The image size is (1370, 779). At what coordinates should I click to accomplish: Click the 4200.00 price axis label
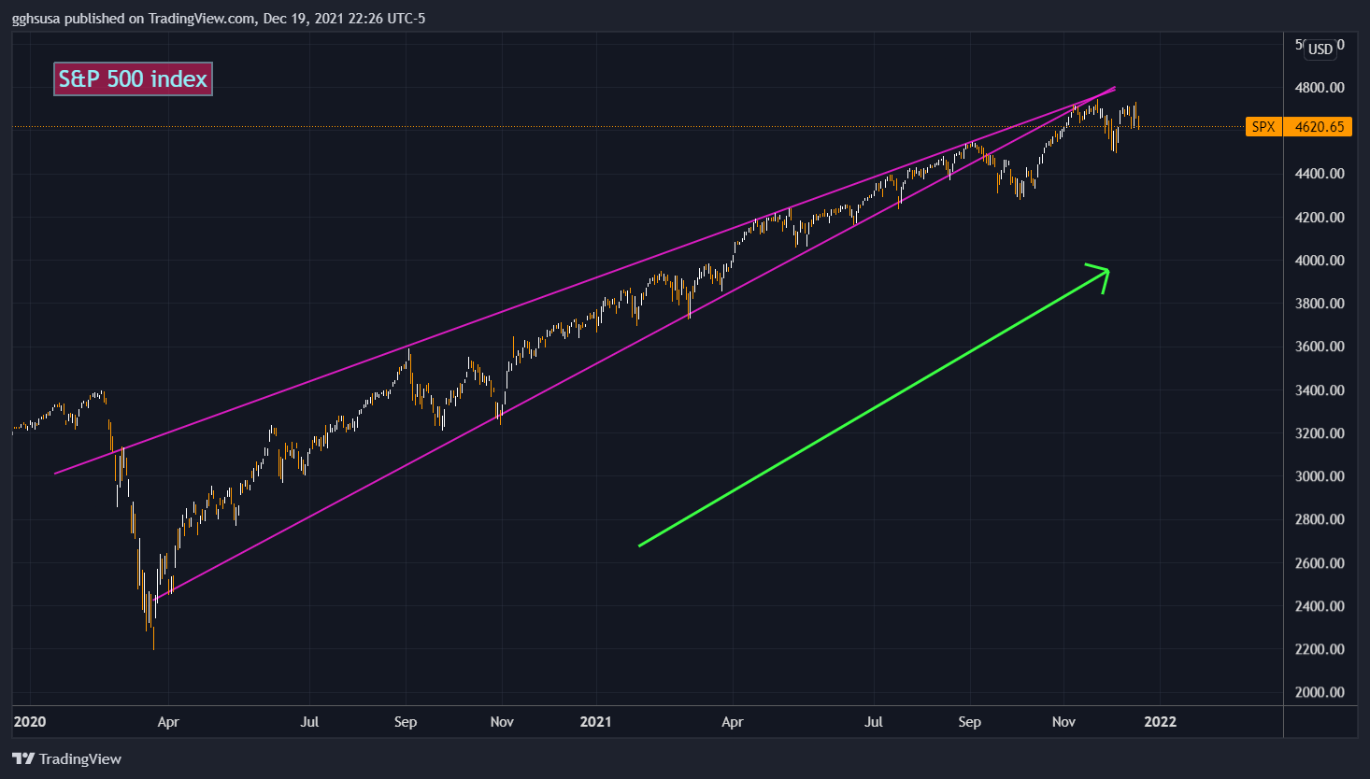pyautogui.click(x=1320, y=218)
